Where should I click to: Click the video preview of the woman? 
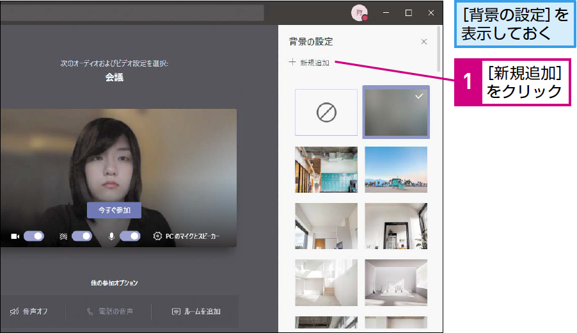pos(118,177)
